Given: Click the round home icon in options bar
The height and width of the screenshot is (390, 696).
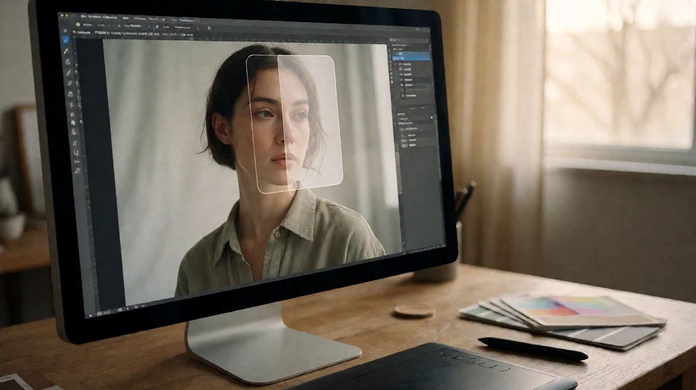Looking at the screenshot, I should [78, 24].
